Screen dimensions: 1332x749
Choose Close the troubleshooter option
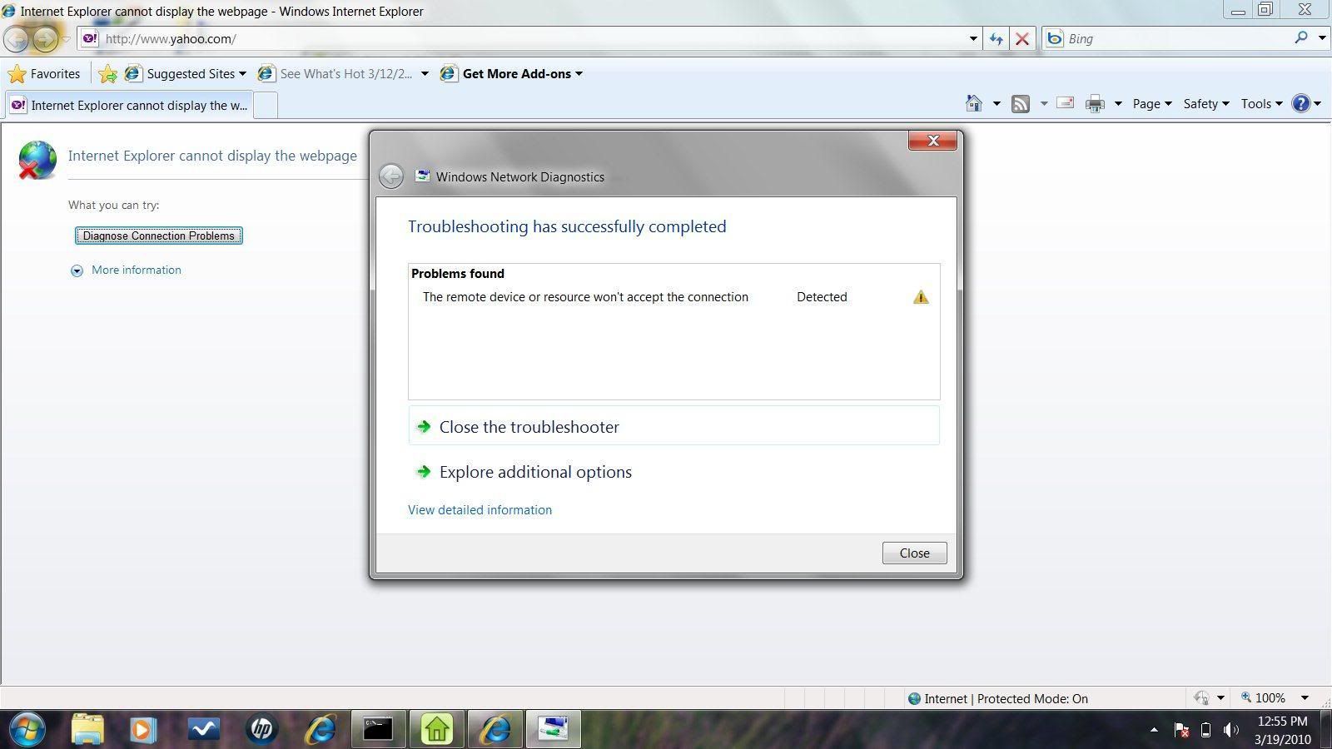pos(674,426)
